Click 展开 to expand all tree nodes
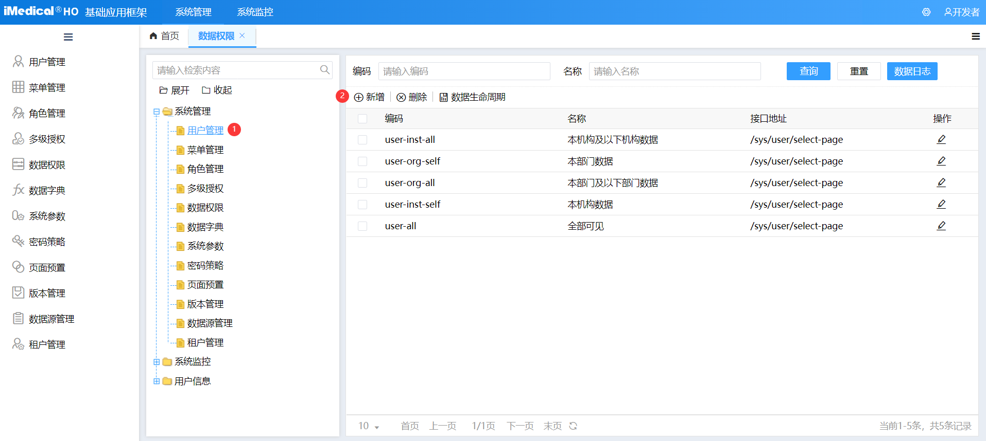 point(175,90)
